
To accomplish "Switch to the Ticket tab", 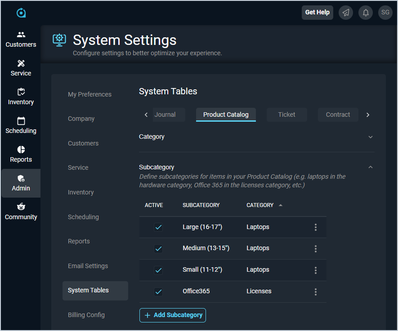I will click(x=286, y=115).
